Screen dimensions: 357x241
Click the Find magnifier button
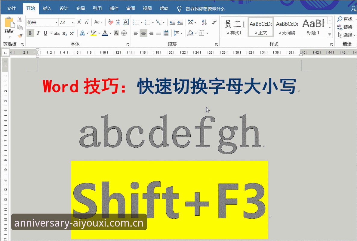click(345, 19)
